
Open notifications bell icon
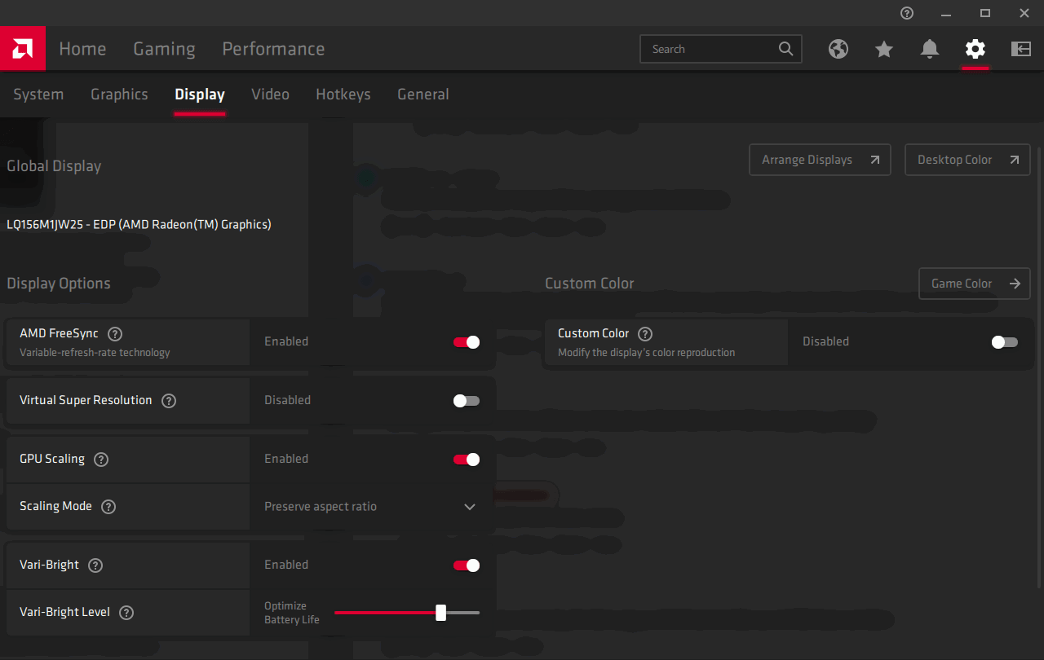click(x=930, y=49)
